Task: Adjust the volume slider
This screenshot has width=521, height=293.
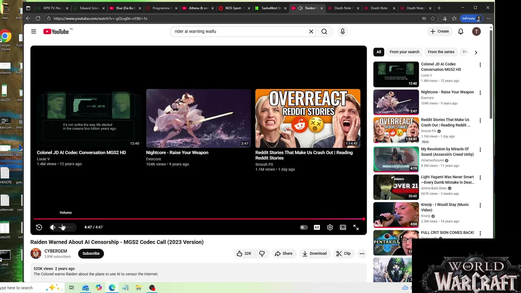Action: 66,227
